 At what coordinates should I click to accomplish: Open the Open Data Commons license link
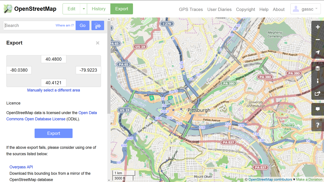point(51,116)
